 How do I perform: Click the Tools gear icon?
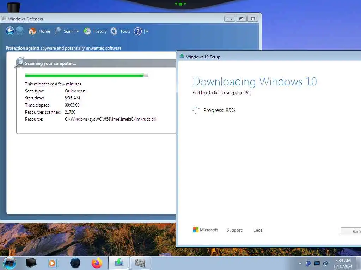(114, 31)
